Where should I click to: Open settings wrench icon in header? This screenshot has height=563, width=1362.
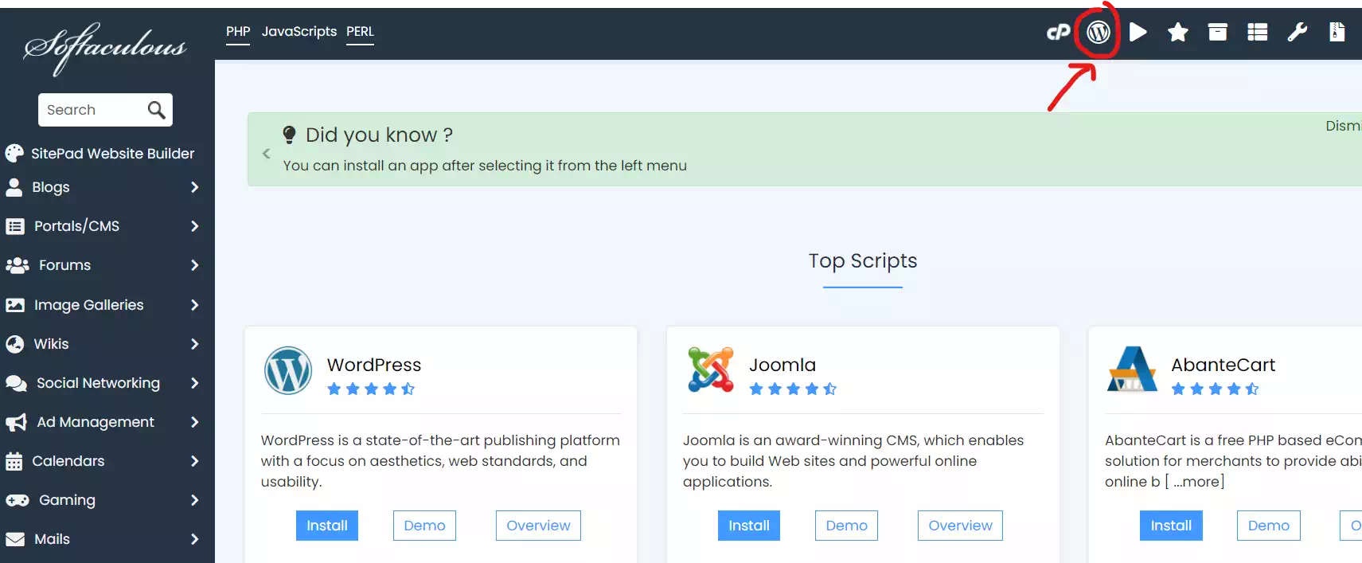click(x=1298, y=32)
